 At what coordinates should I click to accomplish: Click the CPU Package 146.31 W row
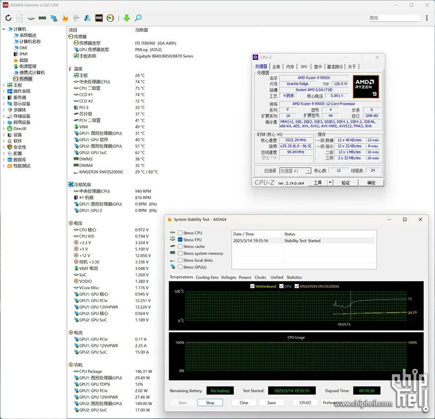[x=113, y=371]
